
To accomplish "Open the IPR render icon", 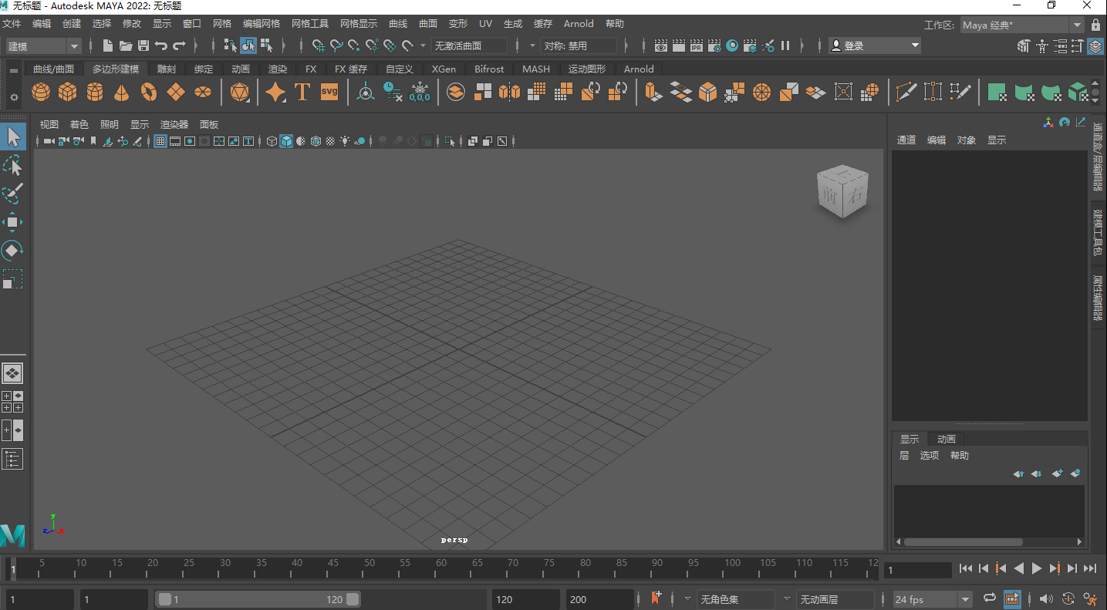I will click(696, 45).
